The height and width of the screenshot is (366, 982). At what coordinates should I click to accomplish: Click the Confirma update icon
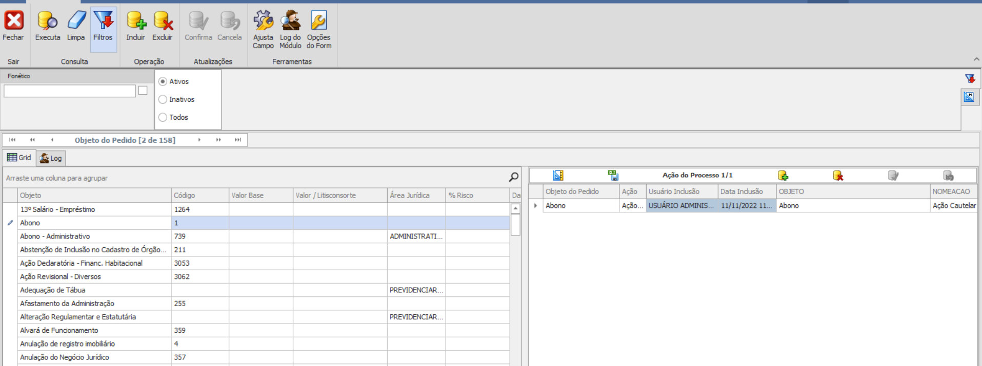(198, 21)
